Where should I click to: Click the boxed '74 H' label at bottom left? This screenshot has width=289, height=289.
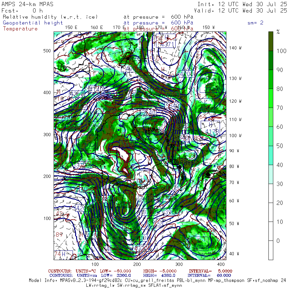point(63,255)
